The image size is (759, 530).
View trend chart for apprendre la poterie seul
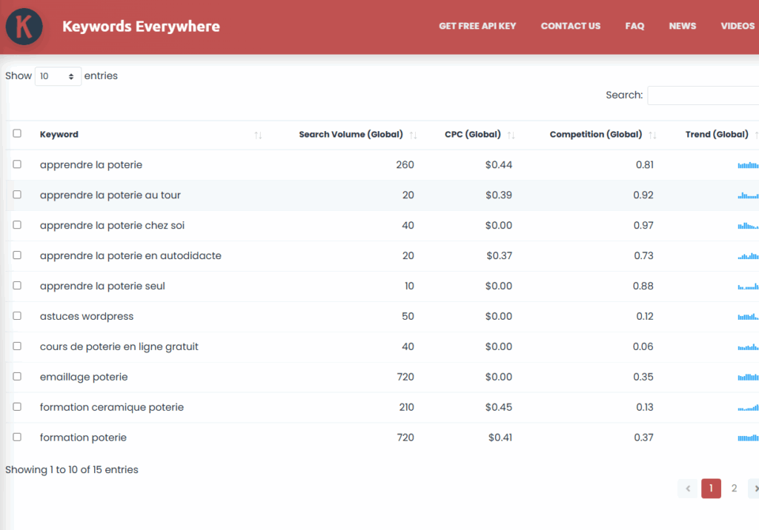click(x=748, y=286)
